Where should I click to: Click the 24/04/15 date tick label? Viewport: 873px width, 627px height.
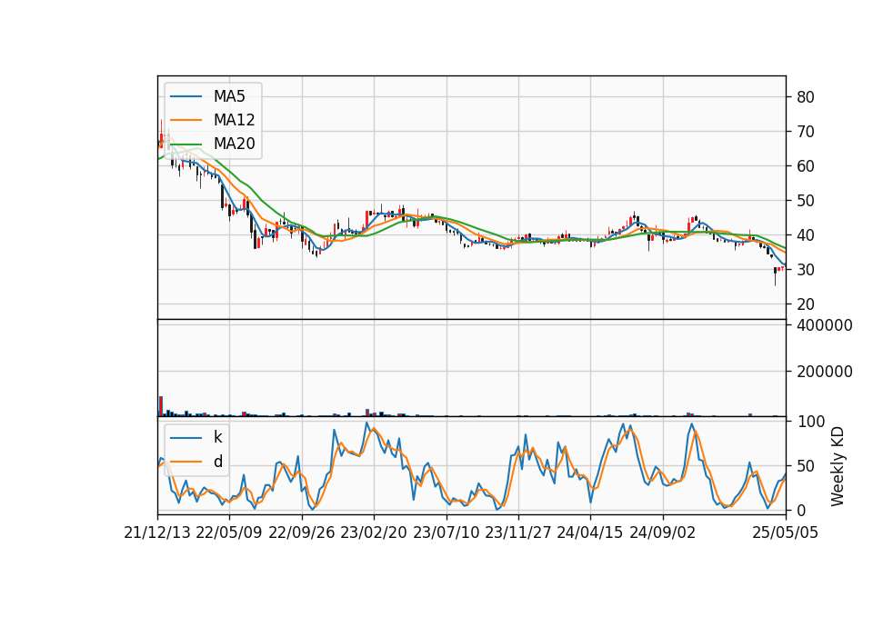point(590,532)
